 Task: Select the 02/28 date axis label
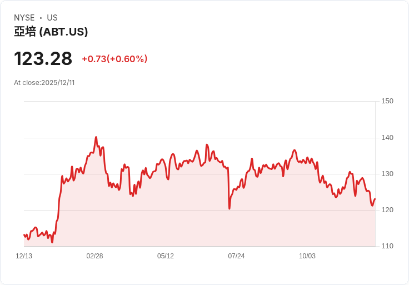(94, 256)
